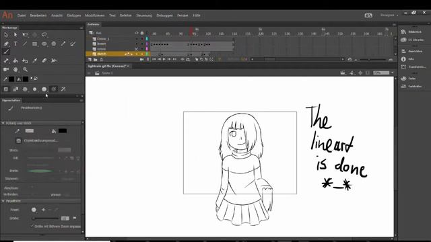Image resolution: width=431 pixels, height=242 pixels.
Task: Open the Farbfelder panel
Action: pos(411,87)
